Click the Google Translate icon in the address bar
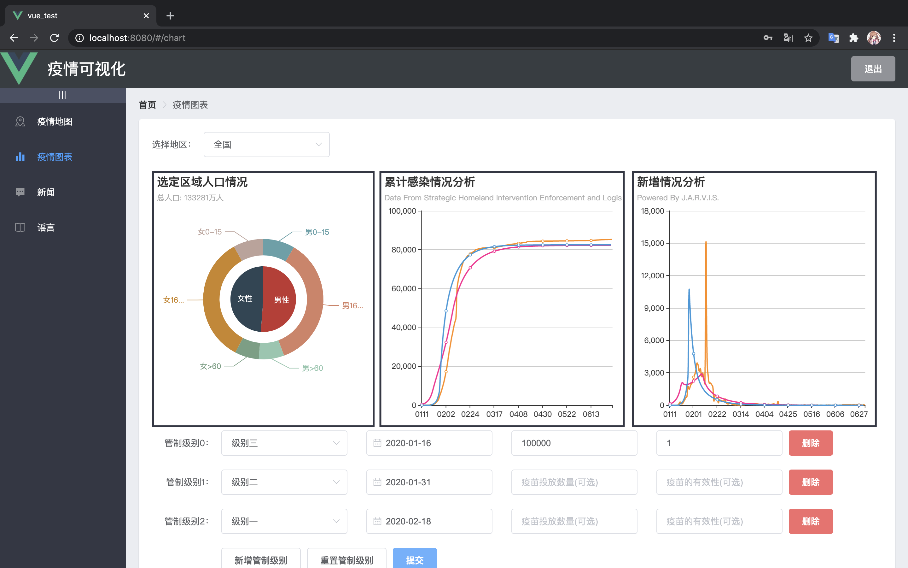The width and height of the screenshot is (908, 568). pos(788,38)
